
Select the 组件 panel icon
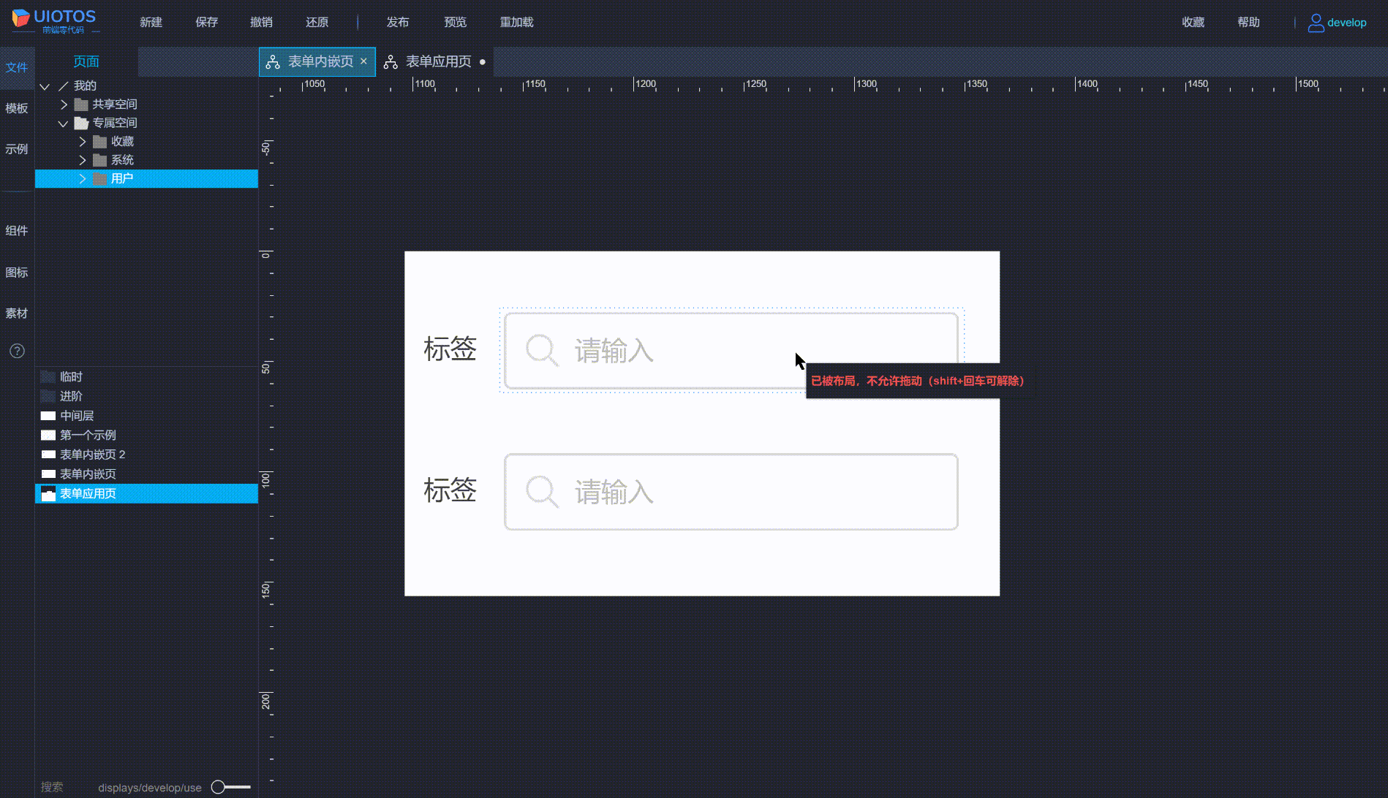[17, 229]
